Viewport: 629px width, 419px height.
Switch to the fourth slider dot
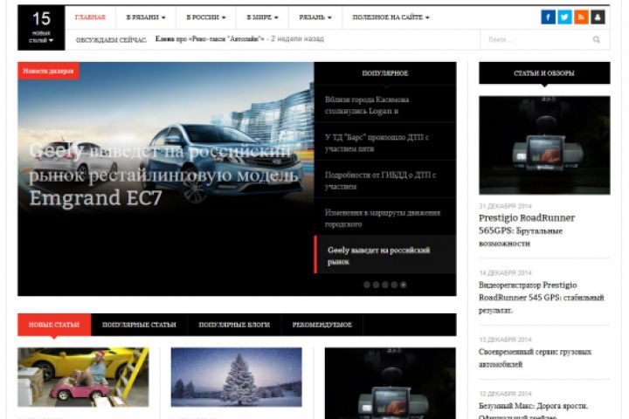[394, 285]
